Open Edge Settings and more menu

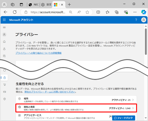(135, 12)
